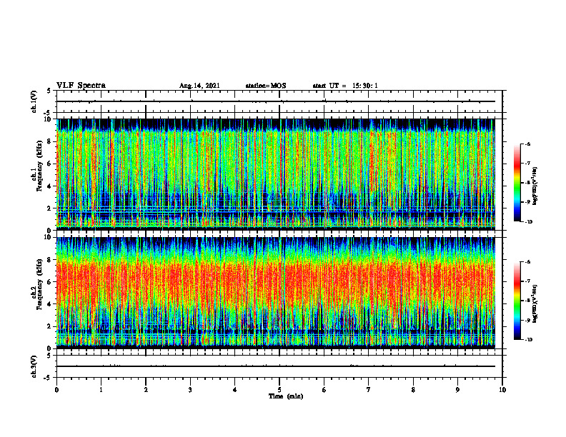Click the ch.1 frequency tick label "4"

click(50, 186)
